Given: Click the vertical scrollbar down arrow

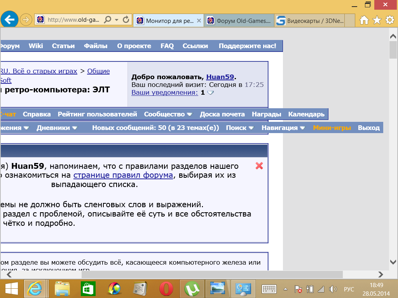Looking at the screenshot, I should click(x=393, y=262).
